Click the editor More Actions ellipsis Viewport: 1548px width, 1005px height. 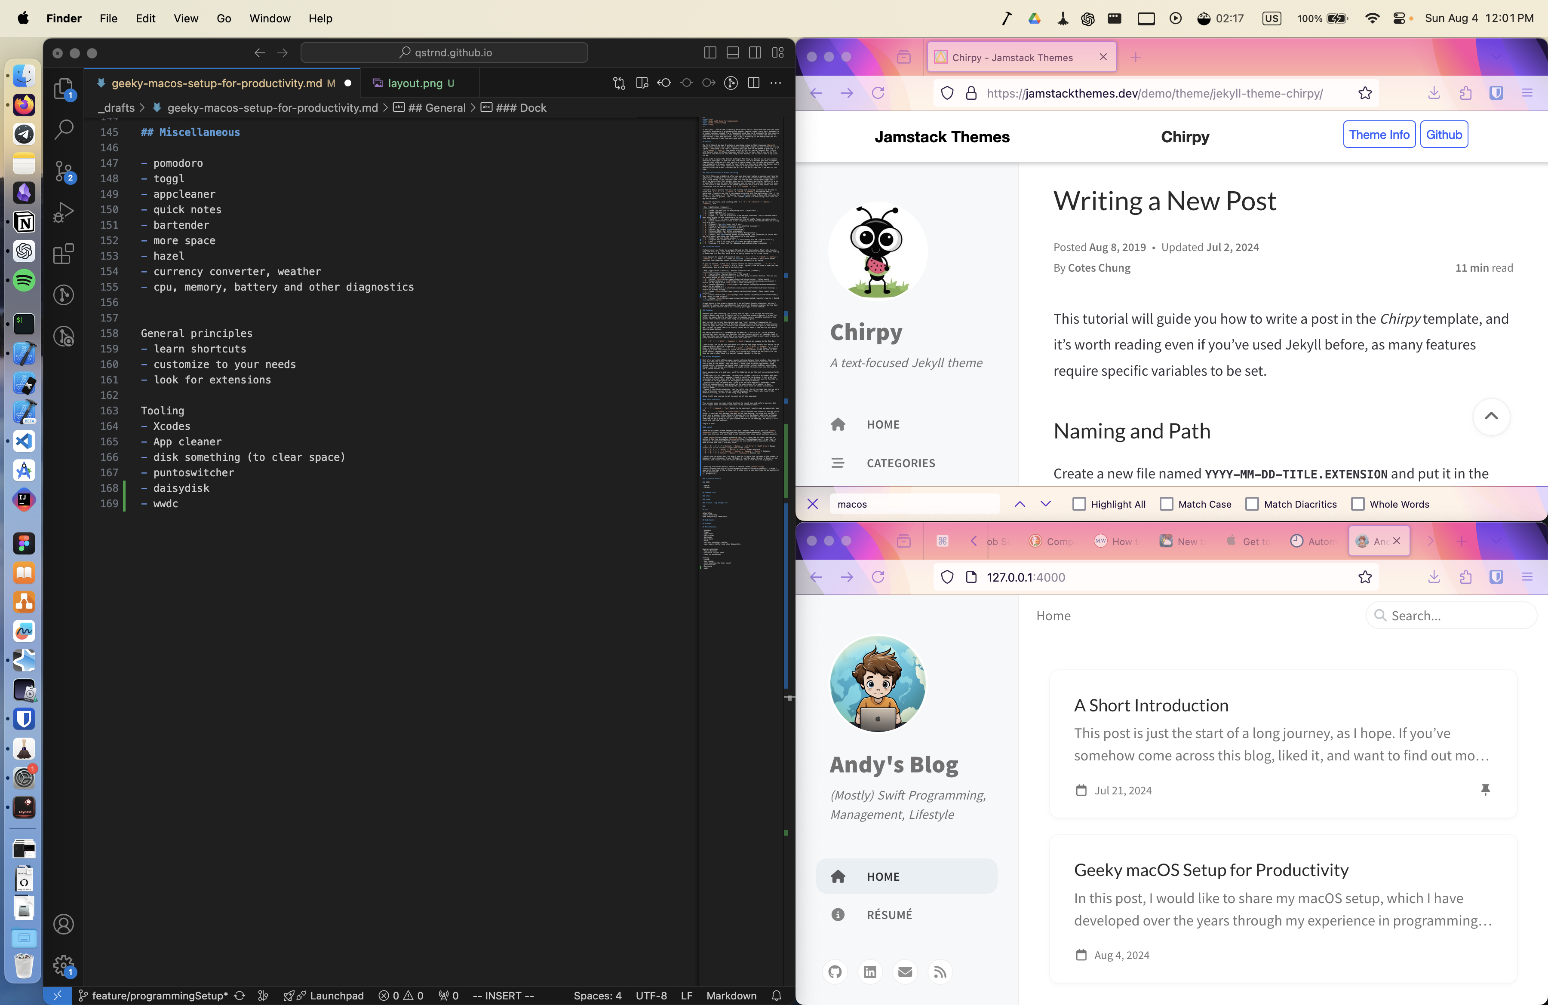click(x=776, y=83)
